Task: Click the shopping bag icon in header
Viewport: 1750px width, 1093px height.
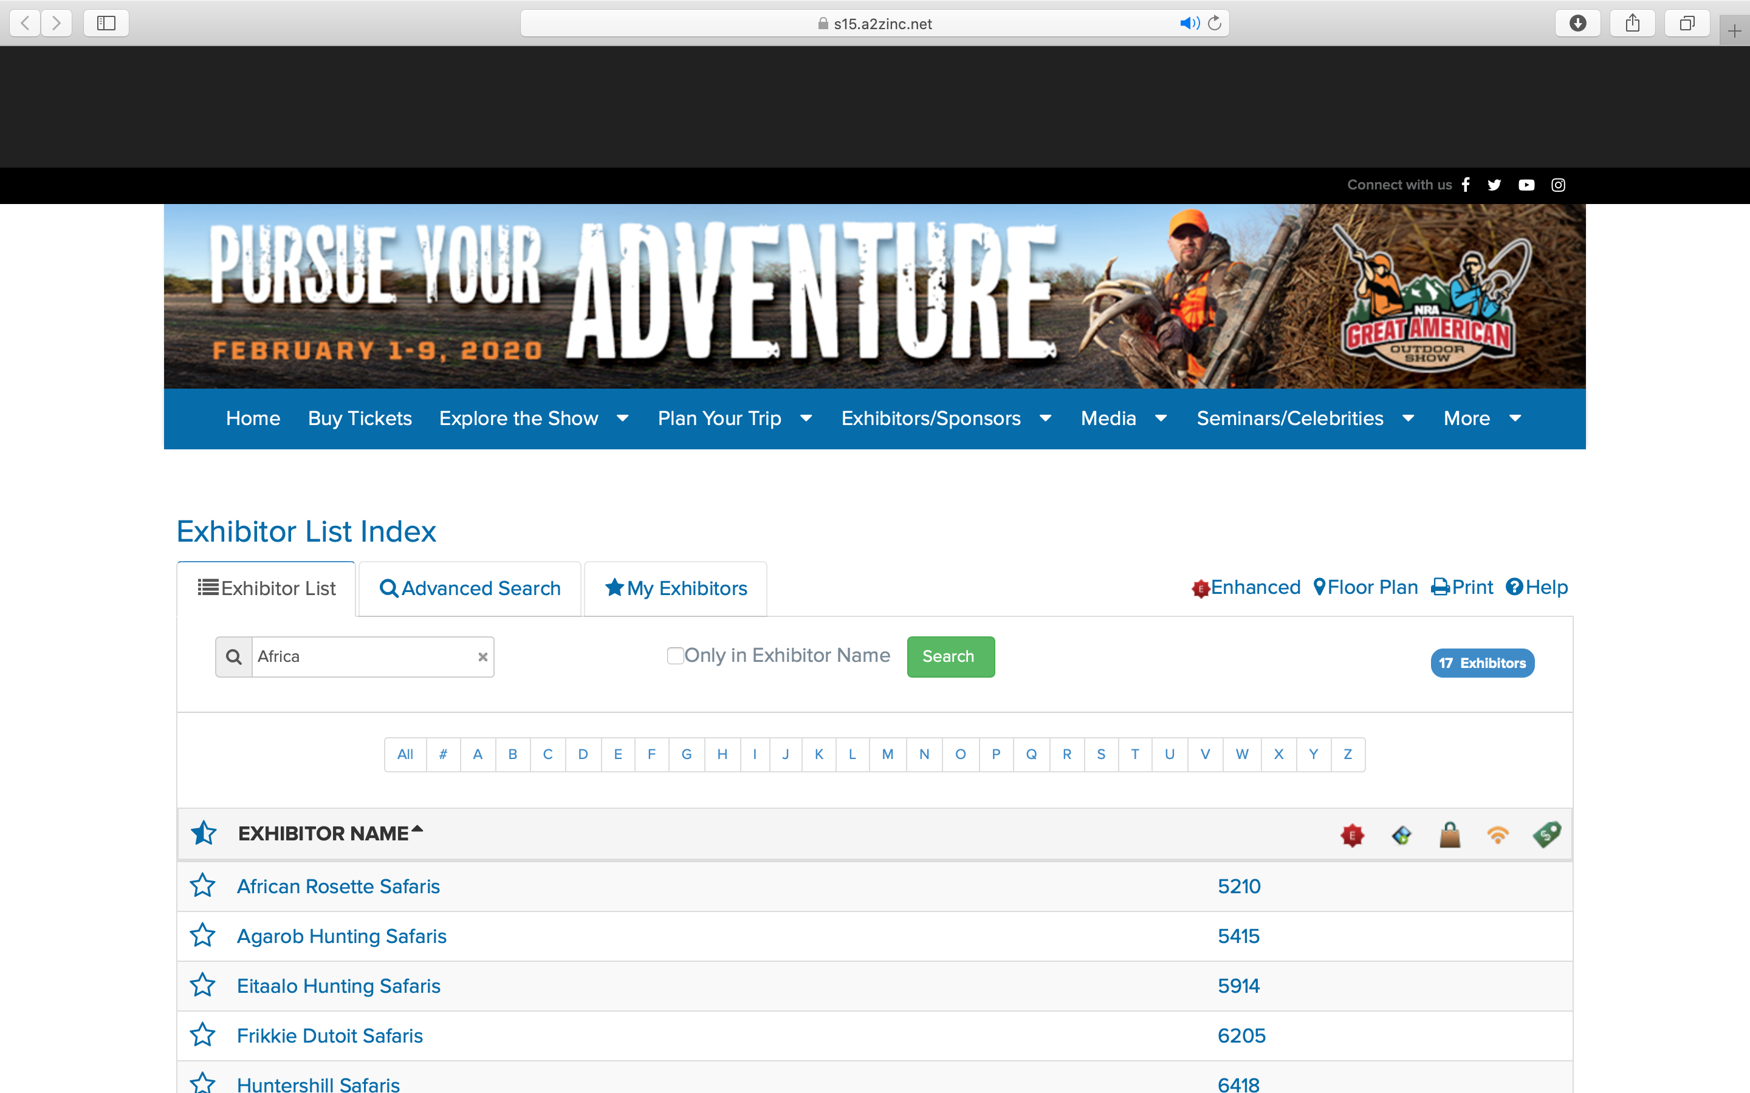Action: click(1450, 835)
